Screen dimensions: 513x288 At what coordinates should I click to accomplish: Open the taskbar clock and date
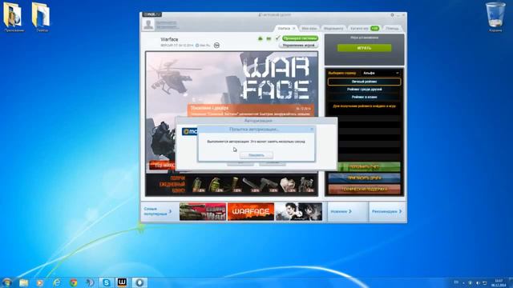tap(499, 282)
